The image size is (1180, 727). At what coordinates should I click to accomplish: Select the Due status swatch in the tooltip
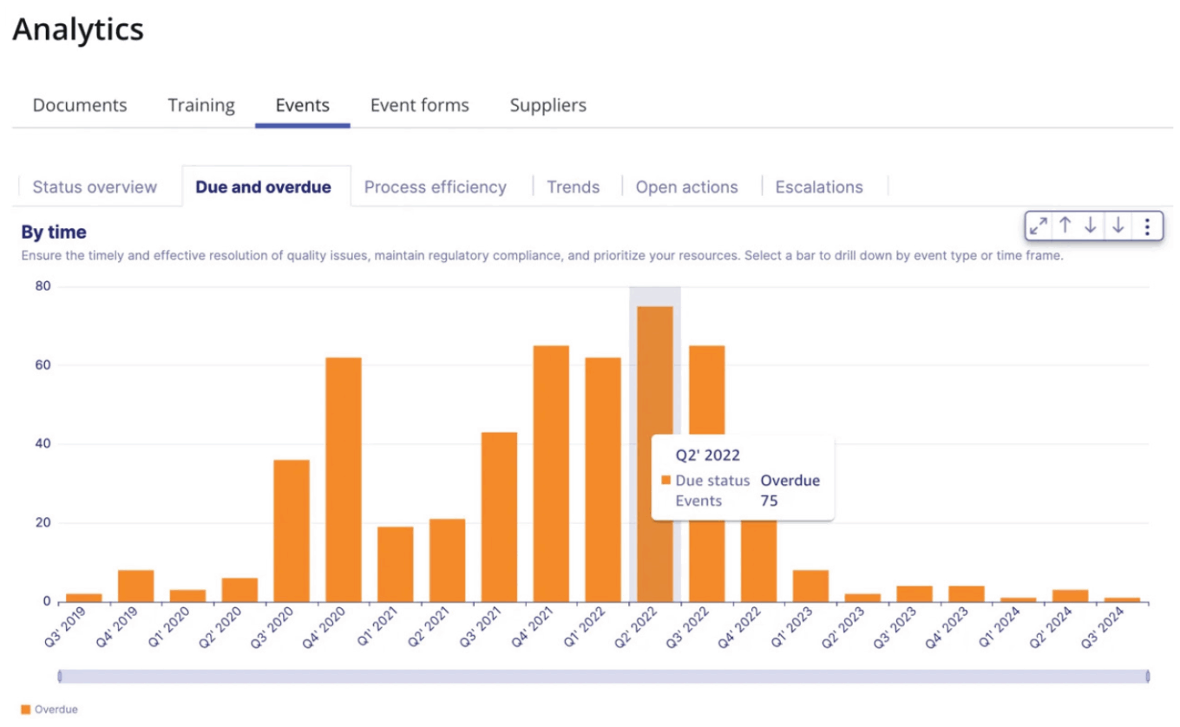[x=666, y=481]
